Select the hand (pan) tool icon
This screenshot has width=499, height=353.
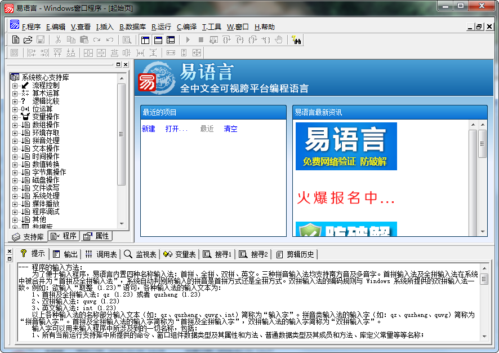coord(278,39)
